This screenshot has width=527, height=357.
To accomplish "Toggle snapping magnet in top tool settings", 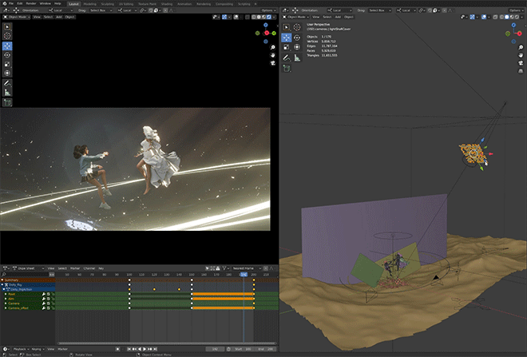I will click(x=152, y=10).
